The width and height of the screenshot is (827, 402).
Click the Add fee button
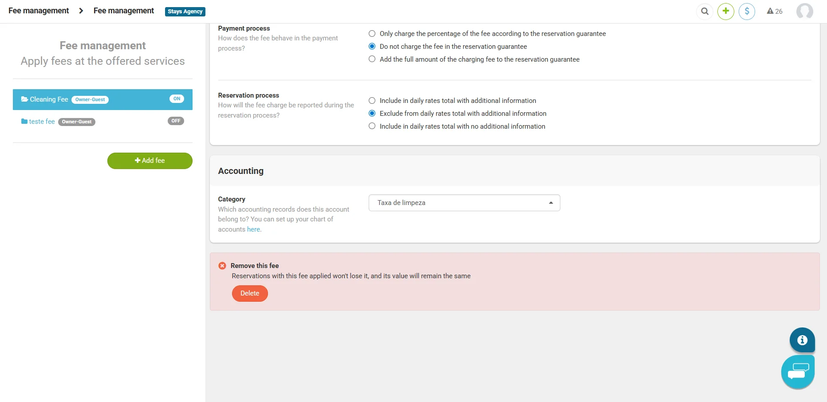150,161
